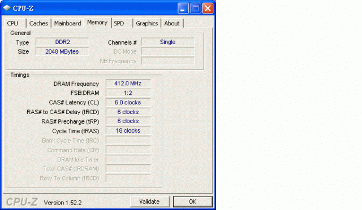Open the Caches tab
The height and width of the screenshot is (210, 362).
[x=38, y=23]
